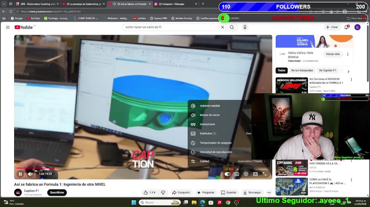
Task: Open Express VPN bookmark
Action: 158,18
